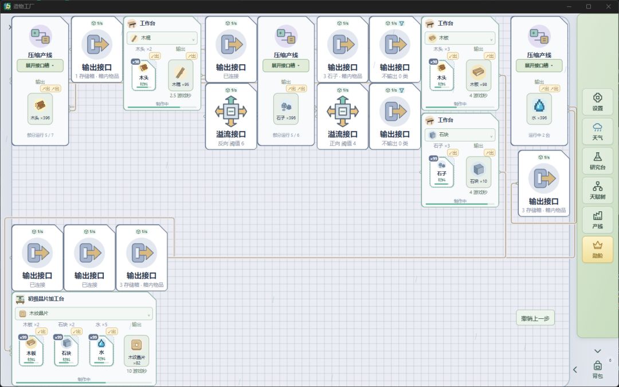This screenshot has height=387, width=619.
Task: Open the 天气 weather panel
Action: pyautogui.click(x=597, y=131)
